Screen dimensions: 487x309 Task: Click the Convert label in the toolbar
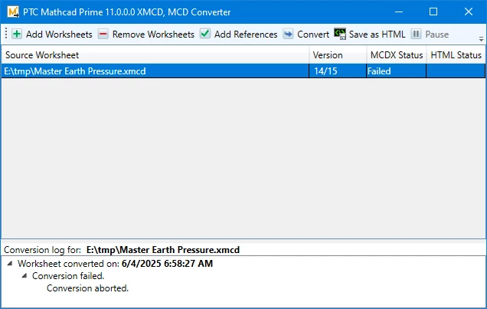(x=313, y=35)
